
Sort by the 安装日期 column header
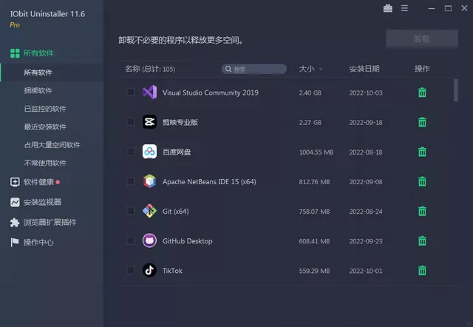tap(364, 69)
